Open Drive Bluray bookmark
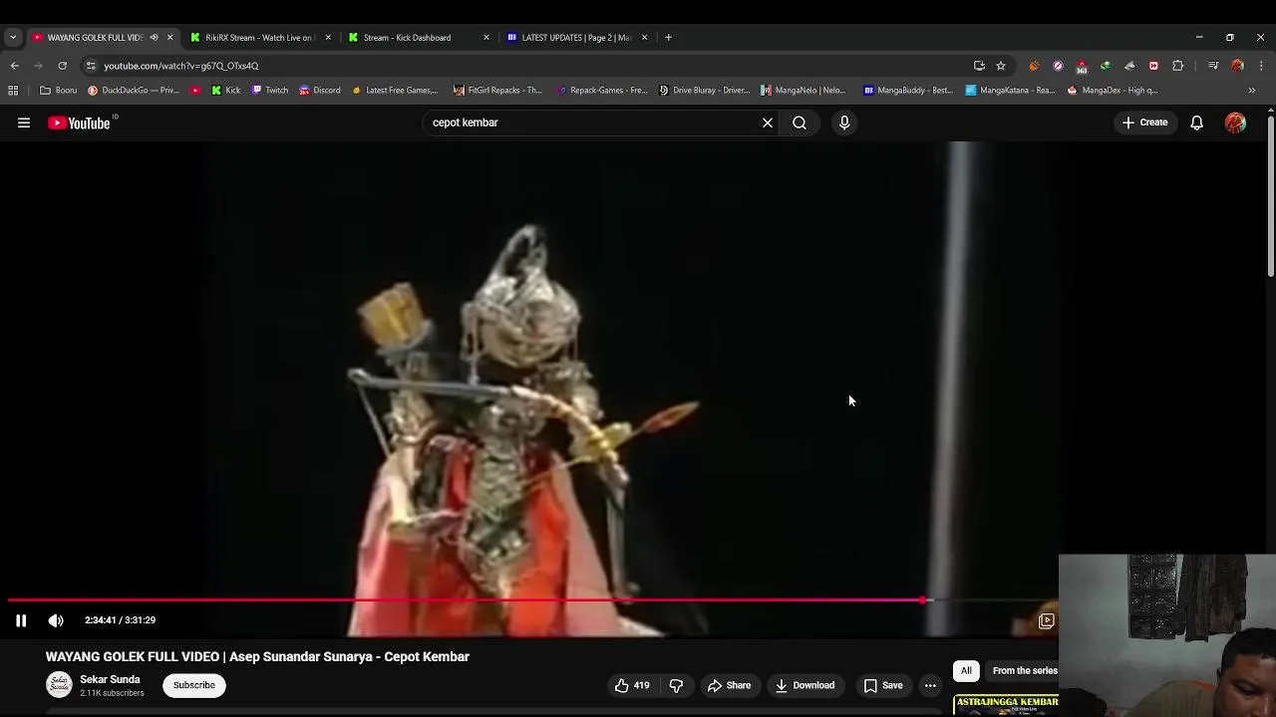Screen dimensions: 1276x717 704,90
